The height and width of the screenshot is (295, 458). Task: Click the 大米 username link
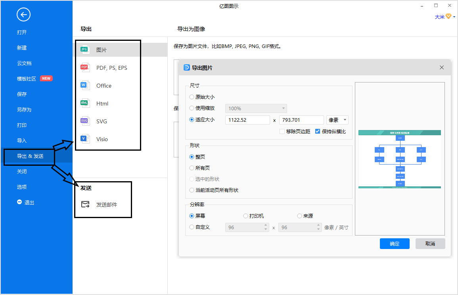click(x=439, y=17)
